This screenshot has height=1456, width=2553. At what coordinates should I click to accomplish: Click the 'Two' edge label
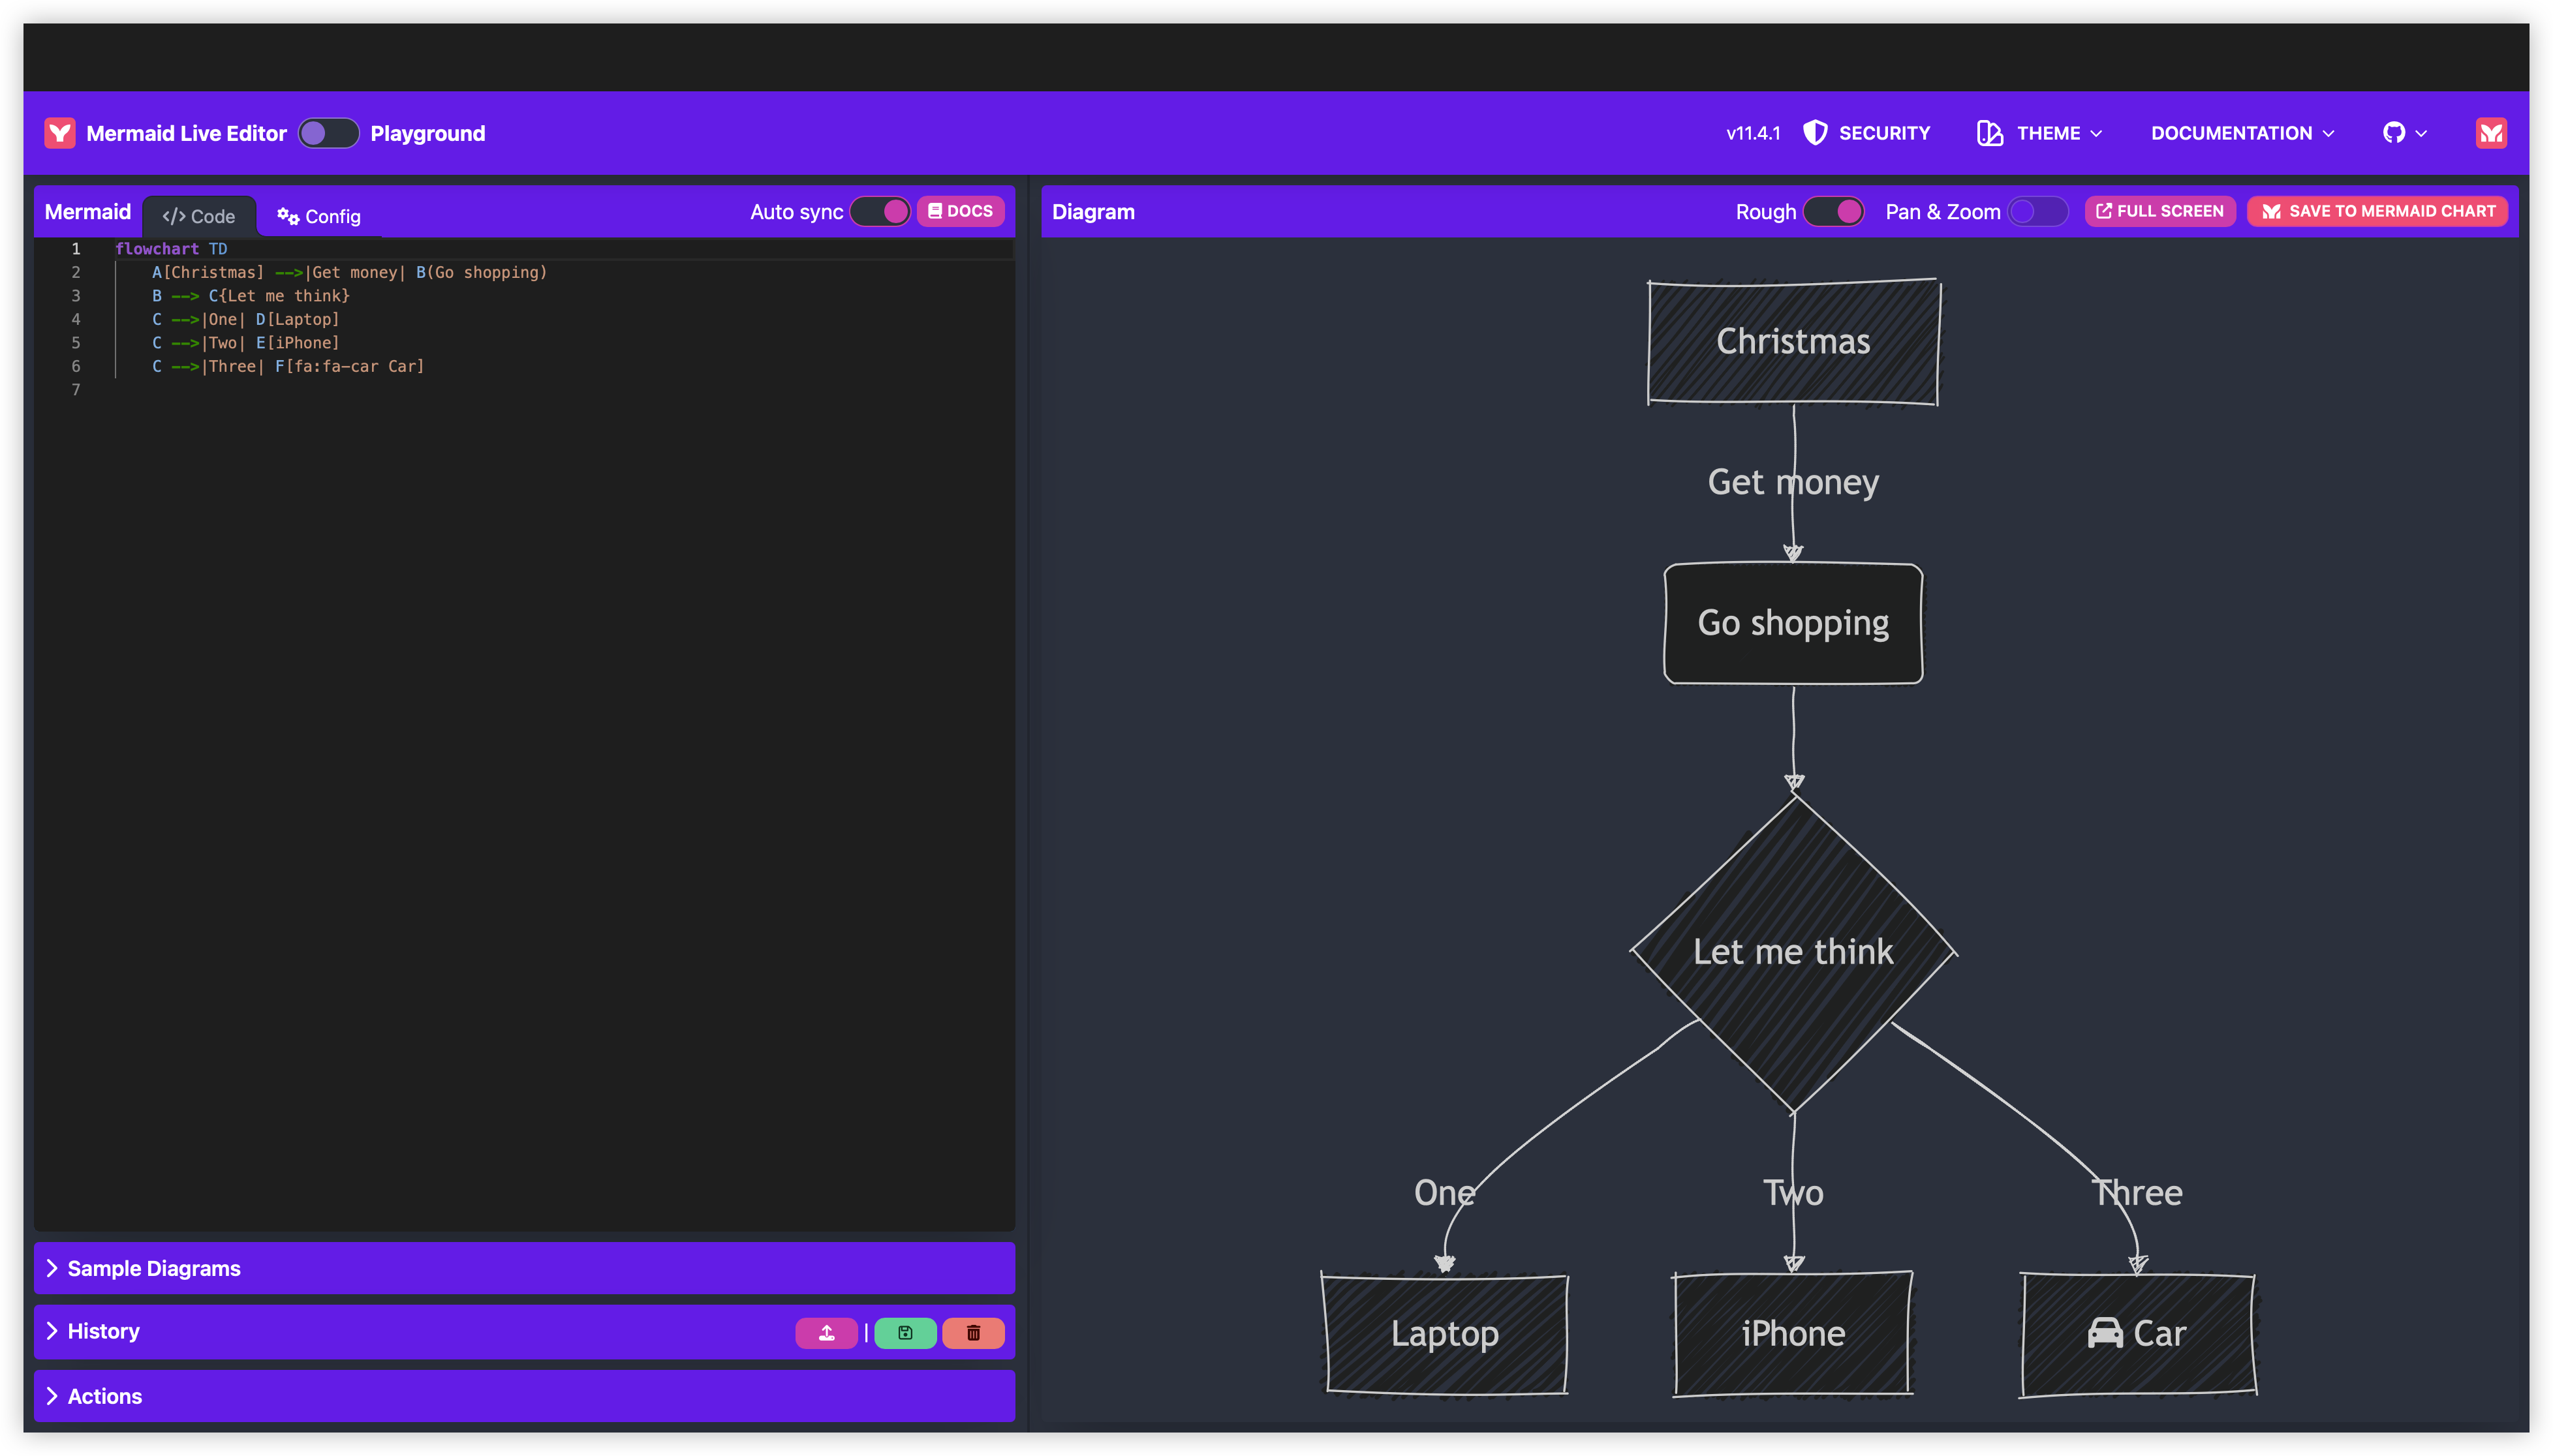pos(1793,1192)
